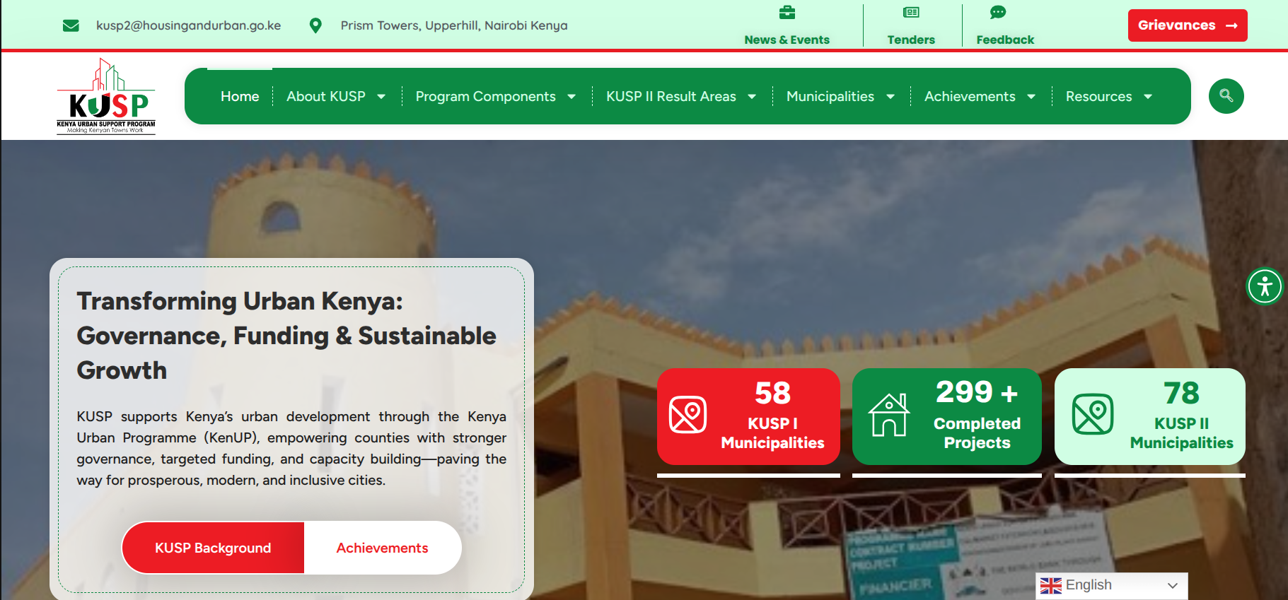This screenshot has width=1288, height=600.
Task: Expand the KUSP II Result Areas arrow
Action: (x=752, y=97)
